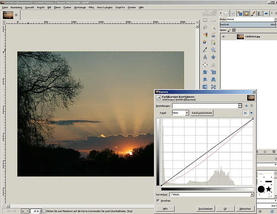Select the Move tool
Image resolution: width=277 pixels, height=214 pixels.
(213, 57)
